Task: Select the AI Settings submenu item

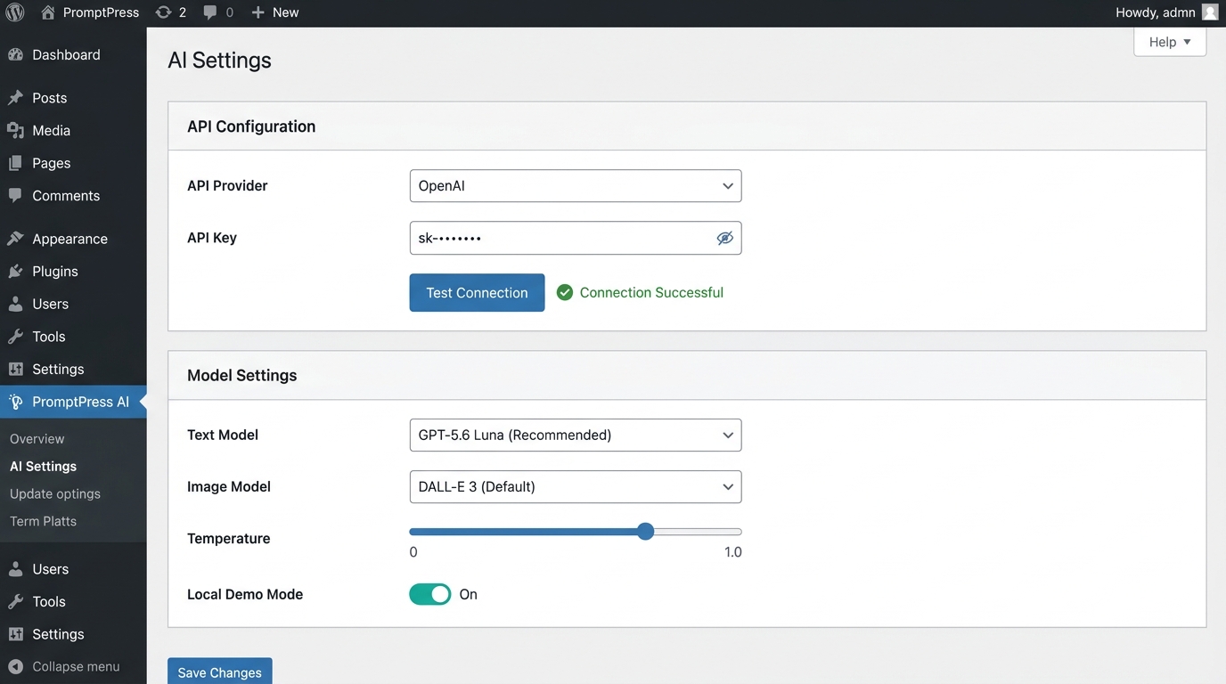Action: pos(44,466)
